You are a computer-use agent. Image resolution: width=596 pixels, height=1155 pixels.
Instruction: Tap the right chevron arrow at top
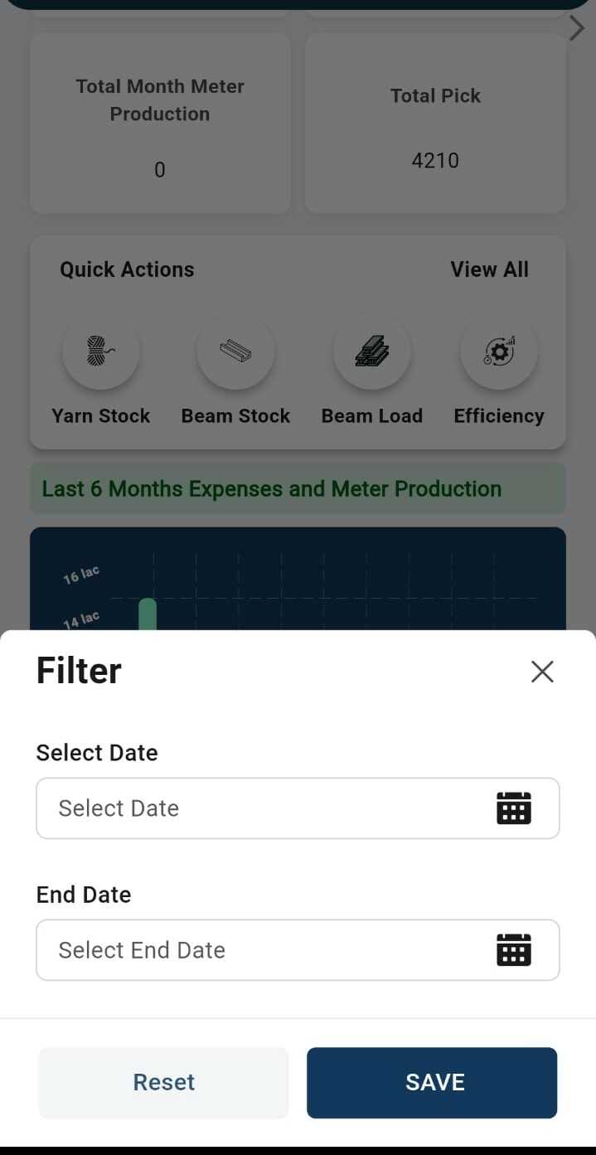[577, 28]
